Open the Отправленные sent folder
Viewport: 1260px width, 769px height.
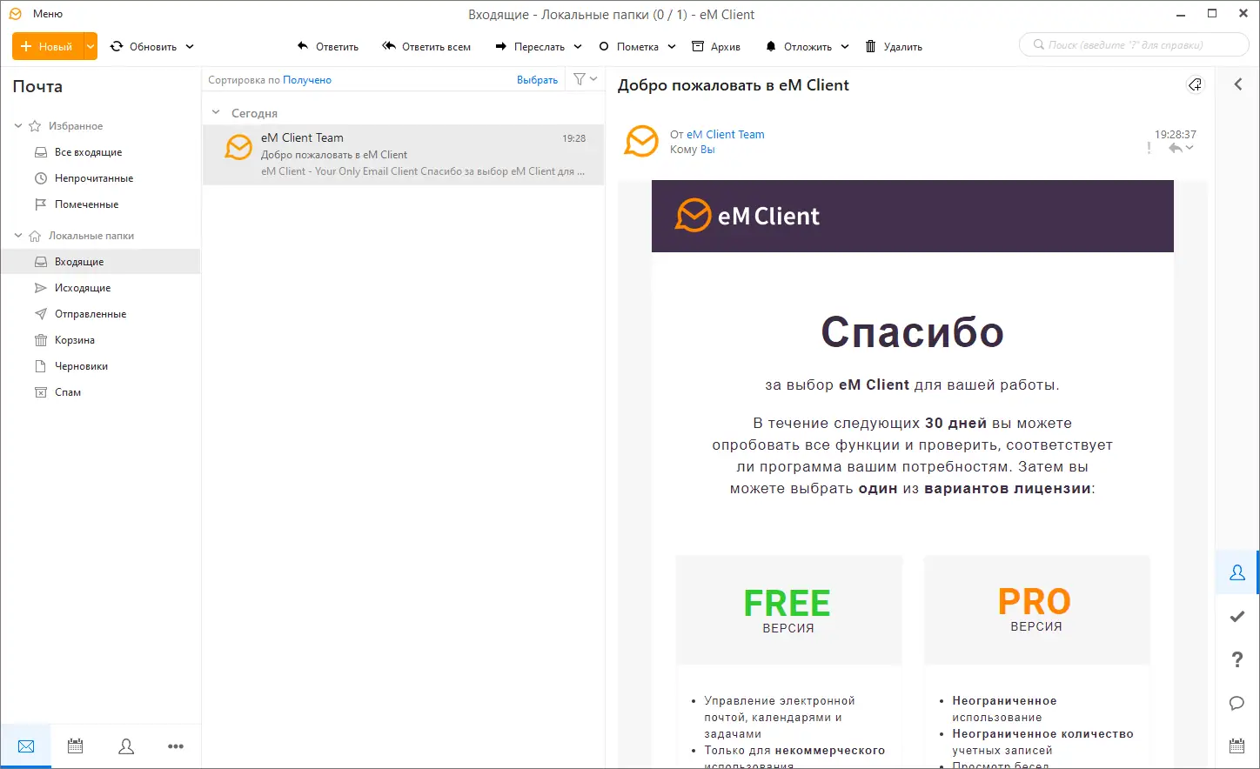90,314
